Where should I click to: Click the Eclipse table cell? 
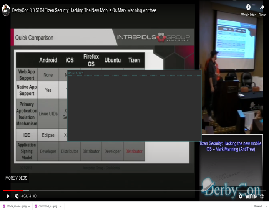tap(48, 135)
